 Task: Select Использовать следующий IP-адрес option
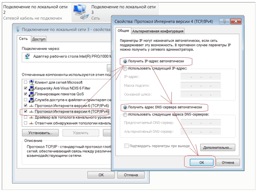(125, 68)
